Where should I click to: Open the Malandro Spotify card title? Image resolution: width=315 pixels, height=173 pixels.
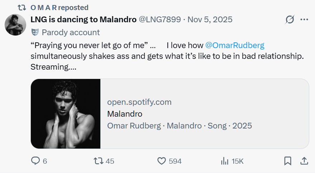click(x=125, y=114)
